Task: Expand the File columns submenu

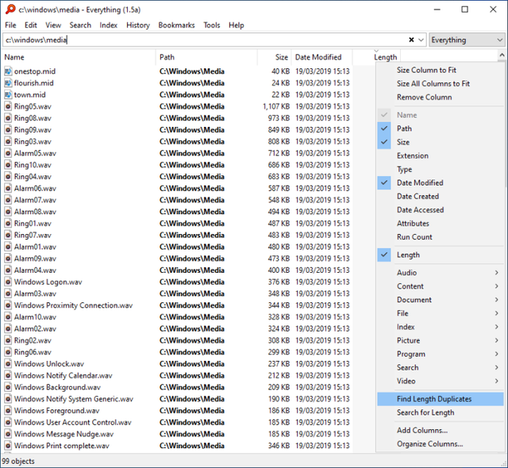Action: tap(441, 313)
